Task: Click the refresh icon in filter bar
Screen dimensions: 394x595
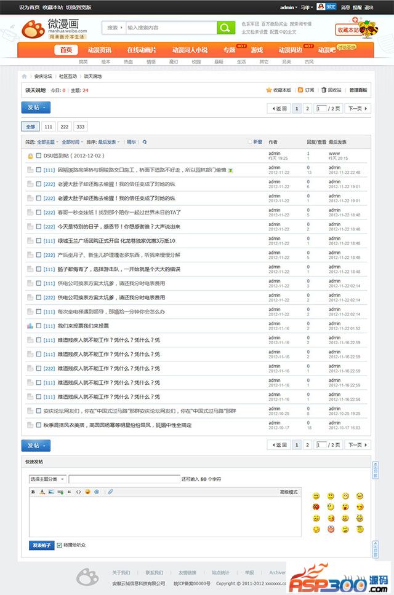Action: point(145,142)
